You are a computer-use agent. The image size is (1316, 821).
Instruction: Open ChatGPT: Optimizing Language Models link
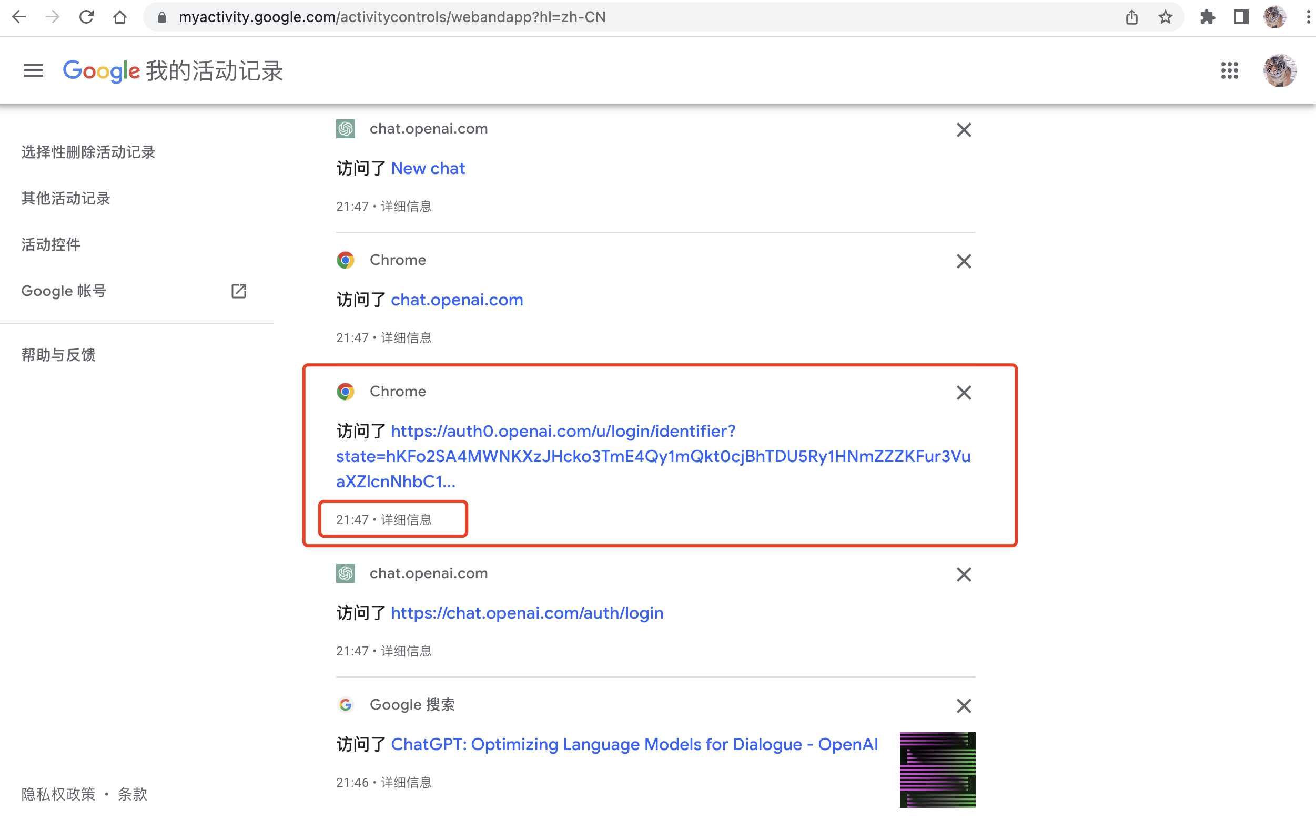click(x=634, y=744)
